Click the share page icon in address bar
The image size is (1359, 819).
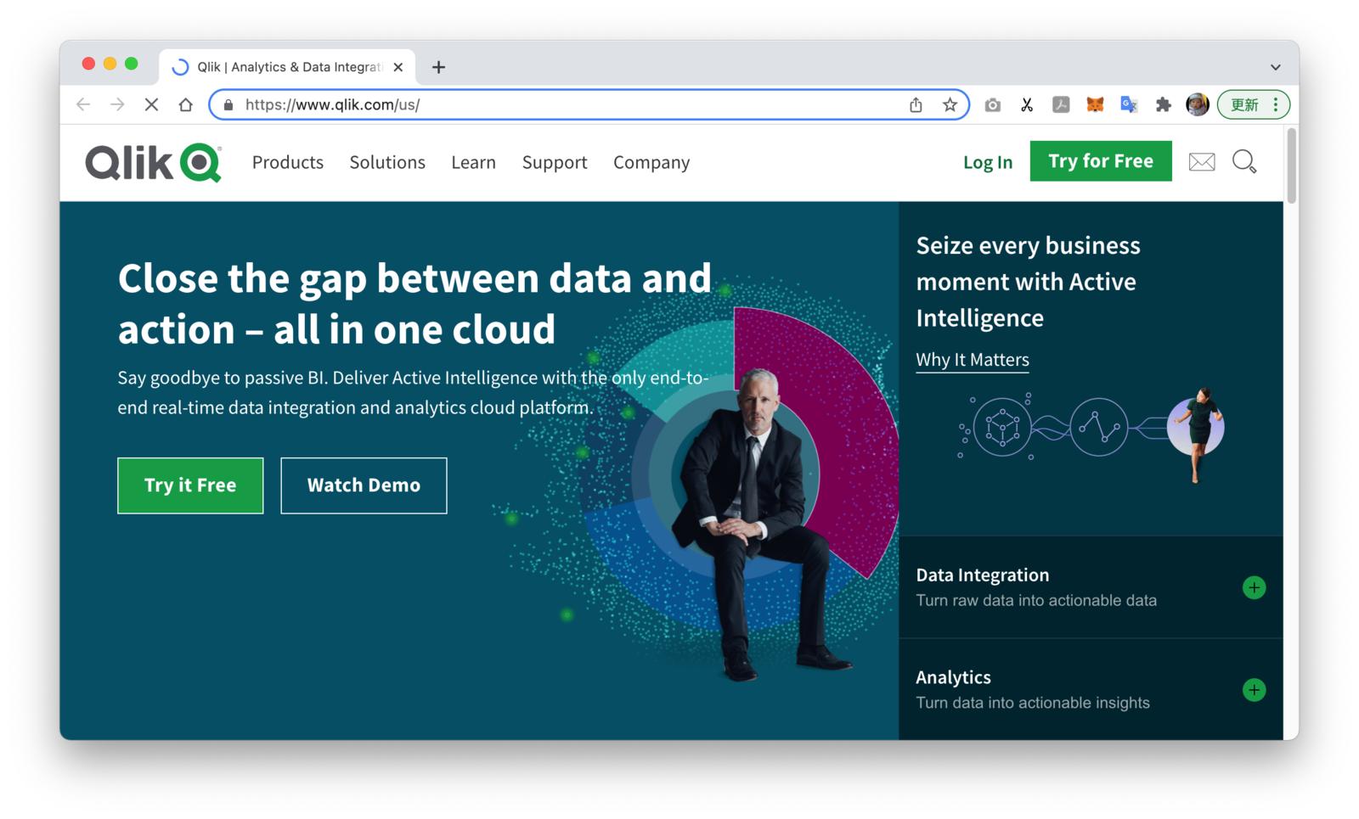[x=916, y=104]
